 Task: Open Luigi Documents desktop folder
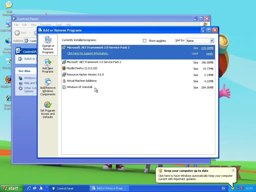click(9, 8)
